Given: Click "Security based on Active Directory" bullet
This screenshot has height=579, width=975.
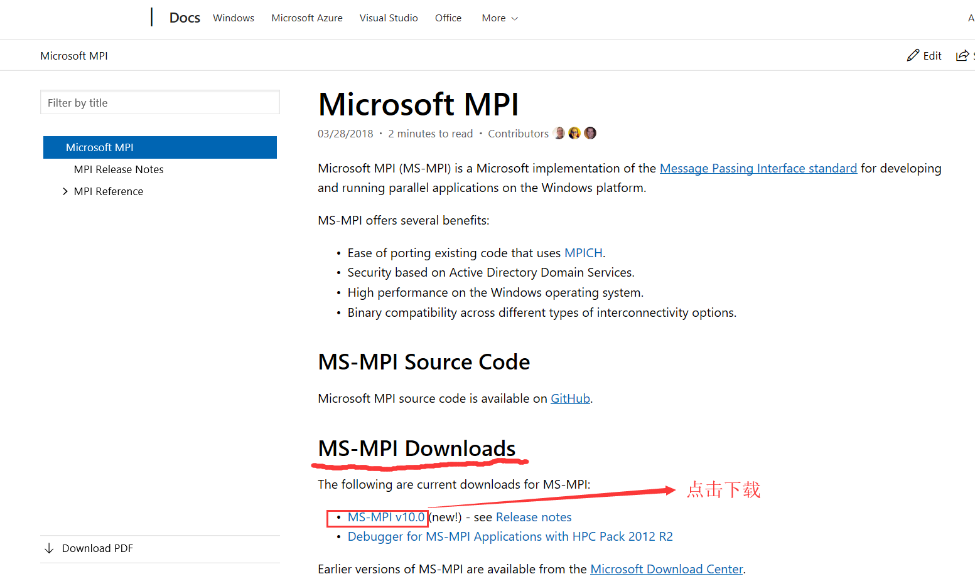Looking at the screenshot, I should [x=491, y=272].
